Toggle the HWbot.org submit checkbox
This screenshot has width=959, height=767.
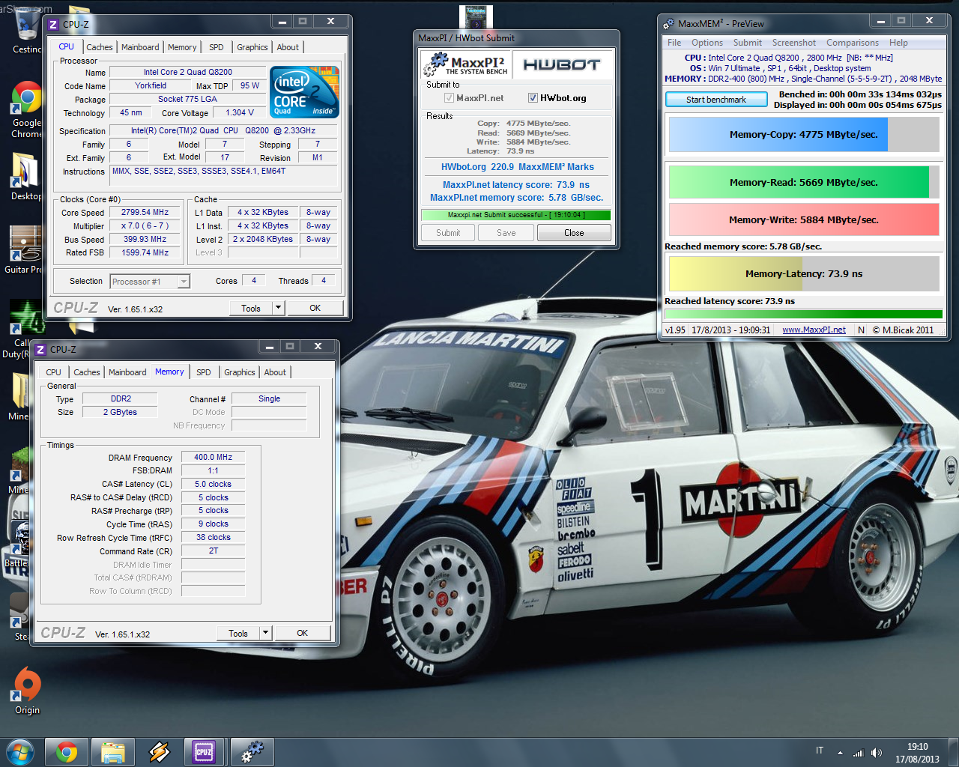(533, 97)
